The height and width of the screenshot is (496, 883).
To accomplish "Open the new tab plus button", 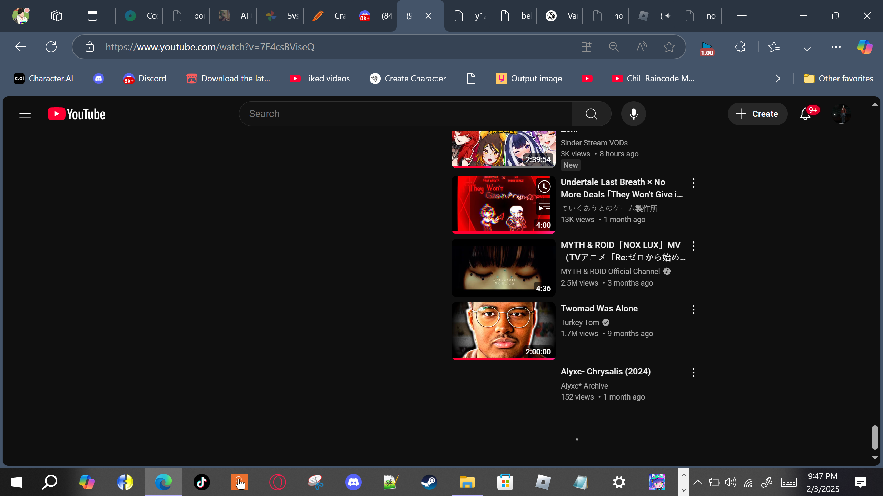I will click(x=742, y=16).
